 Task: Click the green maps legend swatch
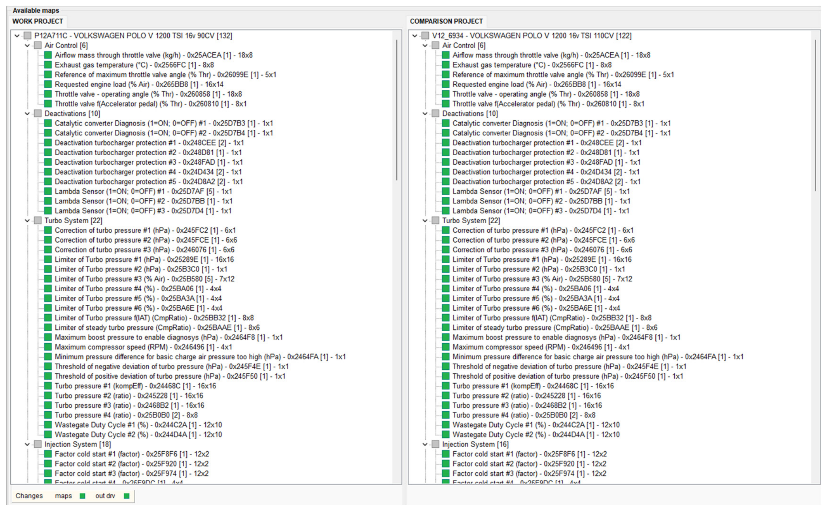tap(83, 496)
